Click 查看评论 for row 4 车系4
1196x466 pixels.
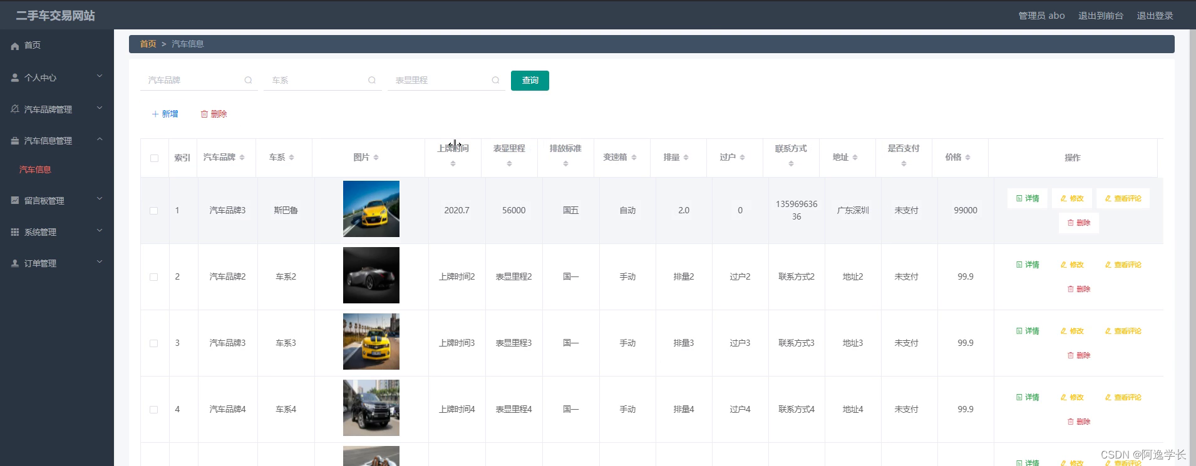[1123, 397]
